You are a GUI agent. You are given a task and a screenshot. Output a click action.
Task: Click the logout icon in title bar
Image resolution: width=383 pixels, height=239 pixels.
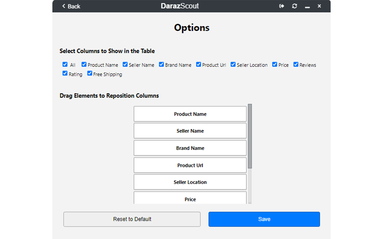point(282,6)
